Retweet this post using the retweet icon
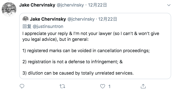Image resolution: width=173 pixels, height=92 pixels. coord(62,86)
